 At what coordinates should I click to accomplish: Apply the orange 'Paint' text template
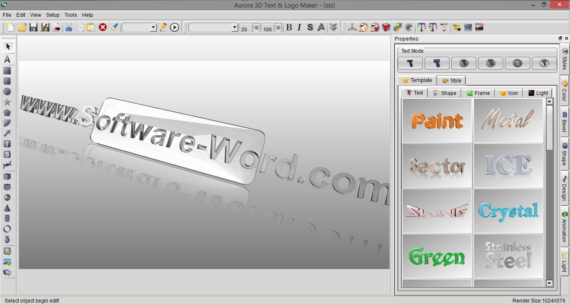tap(437, 120)
